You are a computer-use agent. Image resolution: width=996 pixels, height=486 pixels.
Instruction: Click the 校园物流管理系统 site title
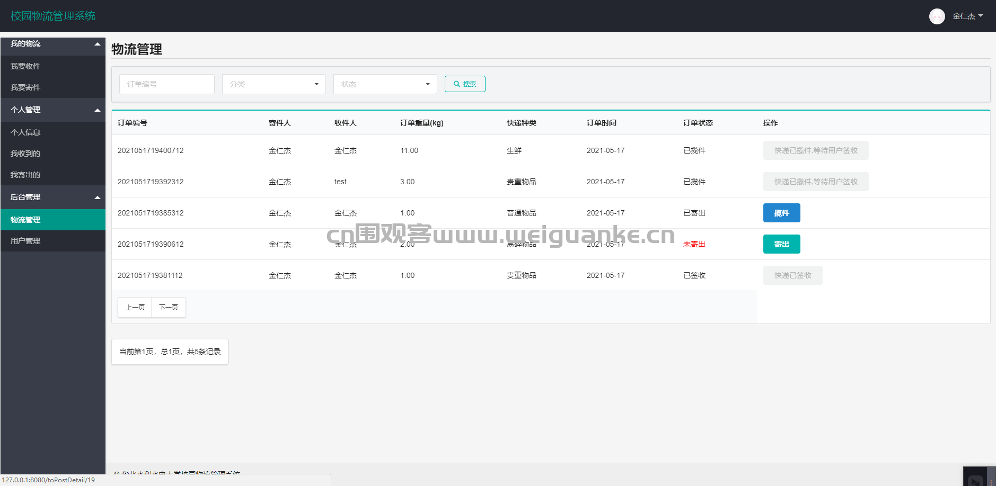point(53,16)
